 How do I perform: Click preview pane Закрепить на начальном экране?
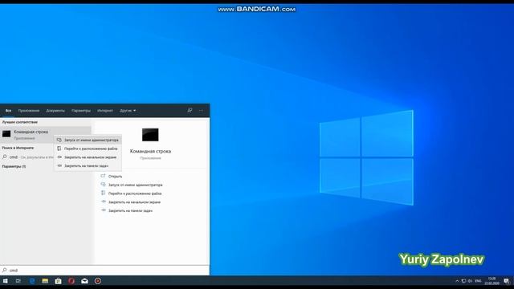(134, 202)
